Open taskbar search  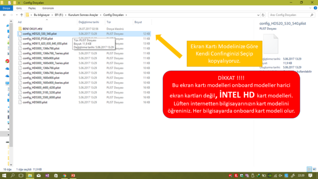point(12,176)
